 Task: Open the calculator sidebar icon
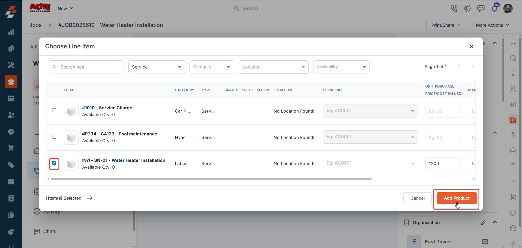11,198
